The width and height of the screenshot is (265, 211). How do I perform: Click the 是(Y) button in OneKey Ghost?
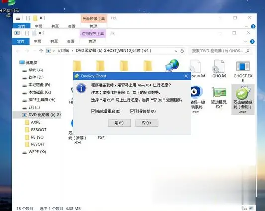(x=119, y=123)
